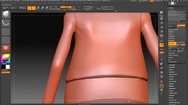Open the Preferences menu

click(58, 3)
